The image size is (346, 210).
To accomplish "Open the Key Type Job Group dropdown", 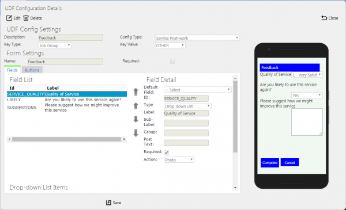I will [55, 45].
